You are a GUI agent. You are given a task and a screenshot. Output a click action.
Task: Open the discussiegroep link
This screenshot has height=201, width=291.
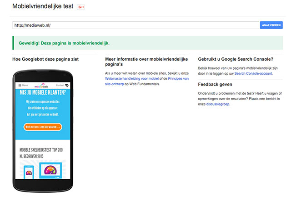pyautogui.click(x=218, y=104)
